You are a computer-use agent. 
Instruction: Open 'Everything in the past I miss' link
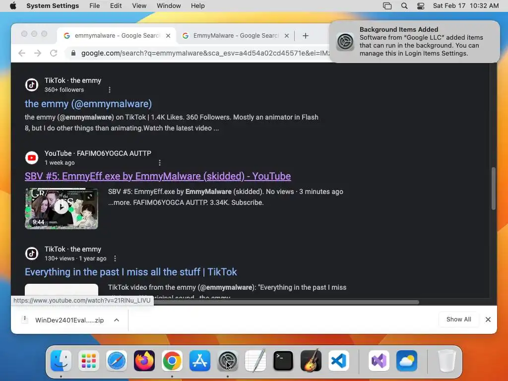coord(131,272)
